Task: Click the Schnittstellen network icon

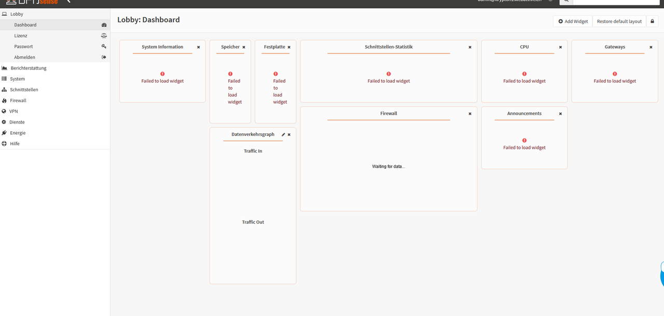Action: click(4, 90)
